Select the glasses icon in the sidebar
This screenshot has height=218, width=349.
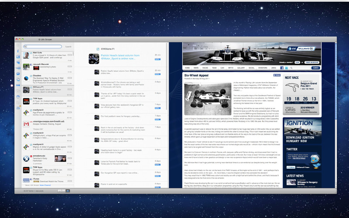18,85
